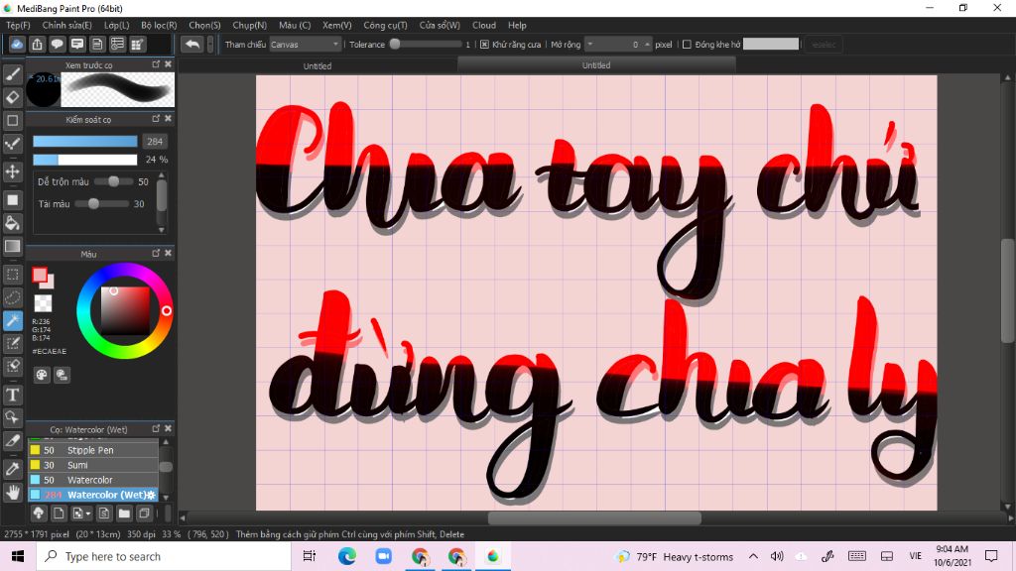Select the Operation (object select) tool
Image resolution: width=1016 pixels, height=571 pixels.
click(12, 417)
